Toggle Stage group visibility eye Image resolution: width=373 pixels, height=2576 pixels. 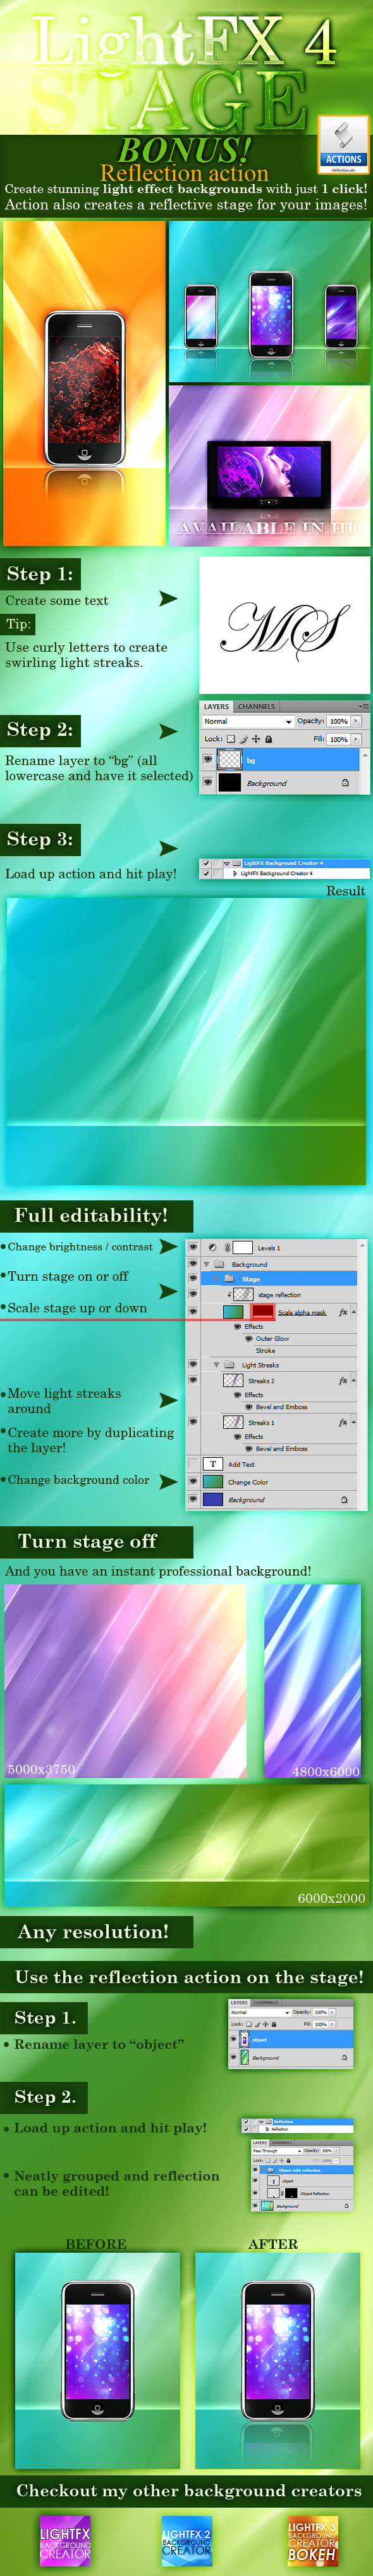pyautogui.click(x=193, y=1279)
